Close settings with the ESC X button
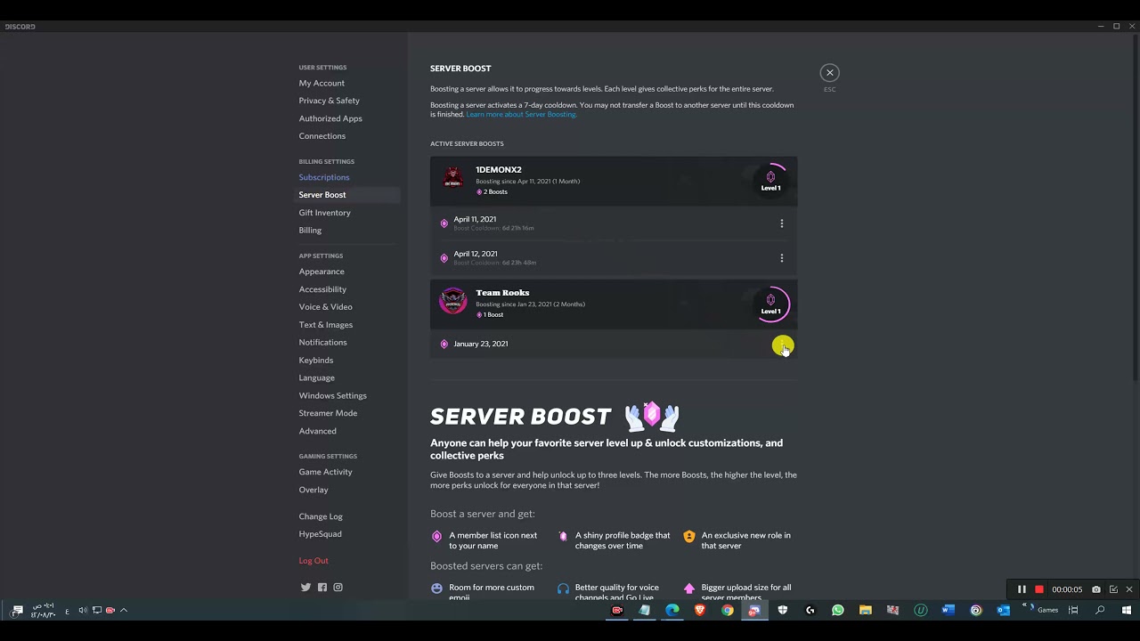This screenshot has height=641, width=1140. click(829, 73)
